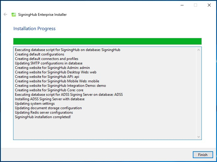Click the Finish button

point(203,155)
